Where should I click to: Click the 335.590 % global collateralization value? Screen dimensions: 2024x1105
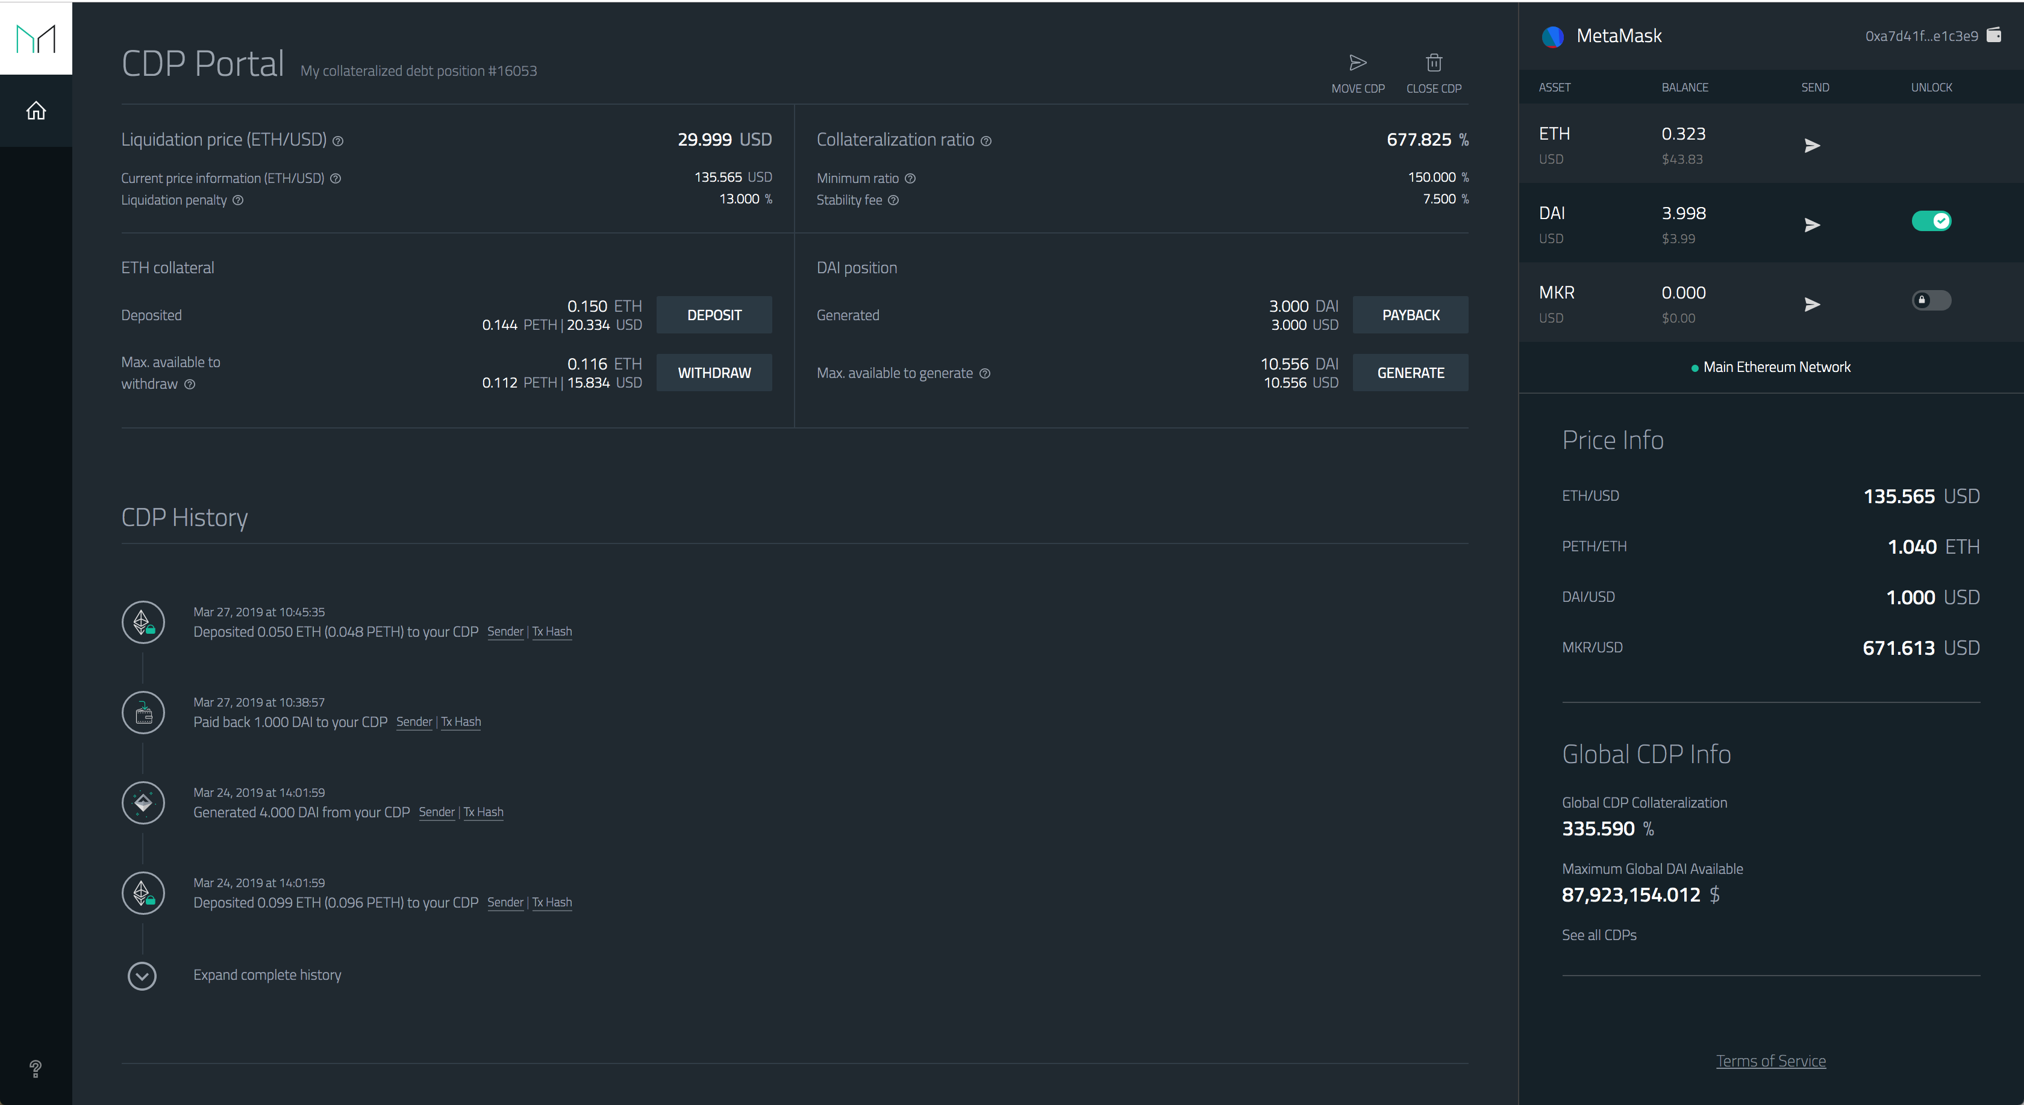[1608, 829]
